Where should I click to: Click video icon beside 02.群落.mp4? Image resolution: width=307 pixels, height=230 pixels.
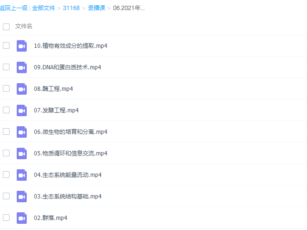(x=22, y=218)
